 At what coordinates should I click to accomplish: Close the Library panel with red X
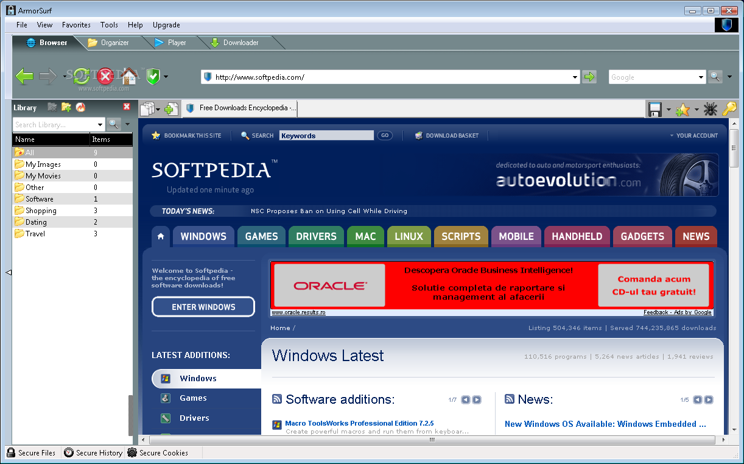(127, 107)
